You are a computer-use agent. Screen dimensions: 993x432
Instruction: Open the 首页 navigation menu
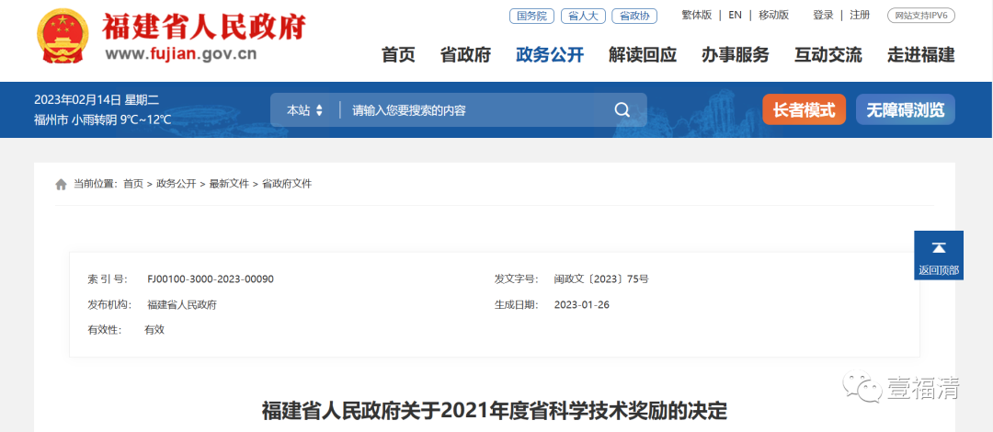coord(398,55)
